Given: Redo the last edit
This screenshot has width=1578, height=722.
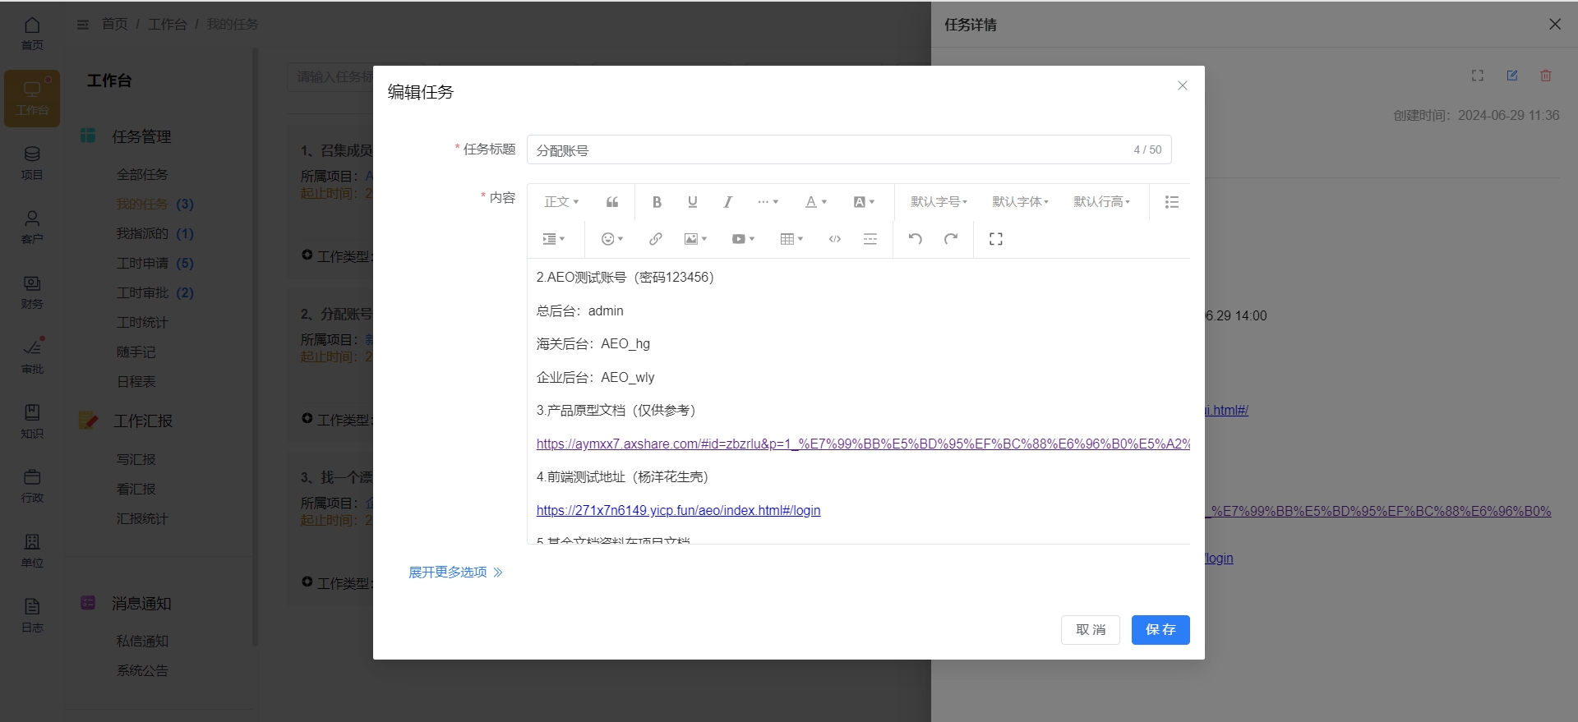Looking at the screenshot, I should click(x=951, y=239).
